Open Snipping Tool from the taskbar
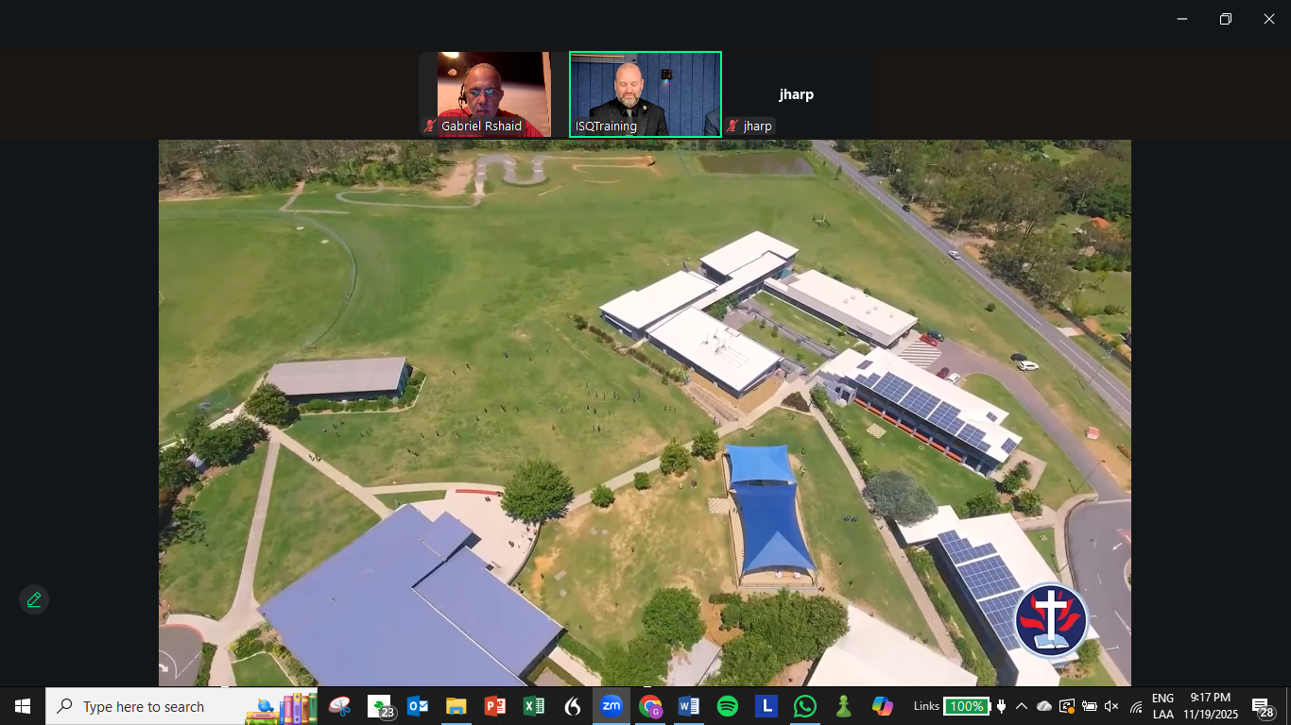Screen dimensions: 1291x725 click(340, 706)
